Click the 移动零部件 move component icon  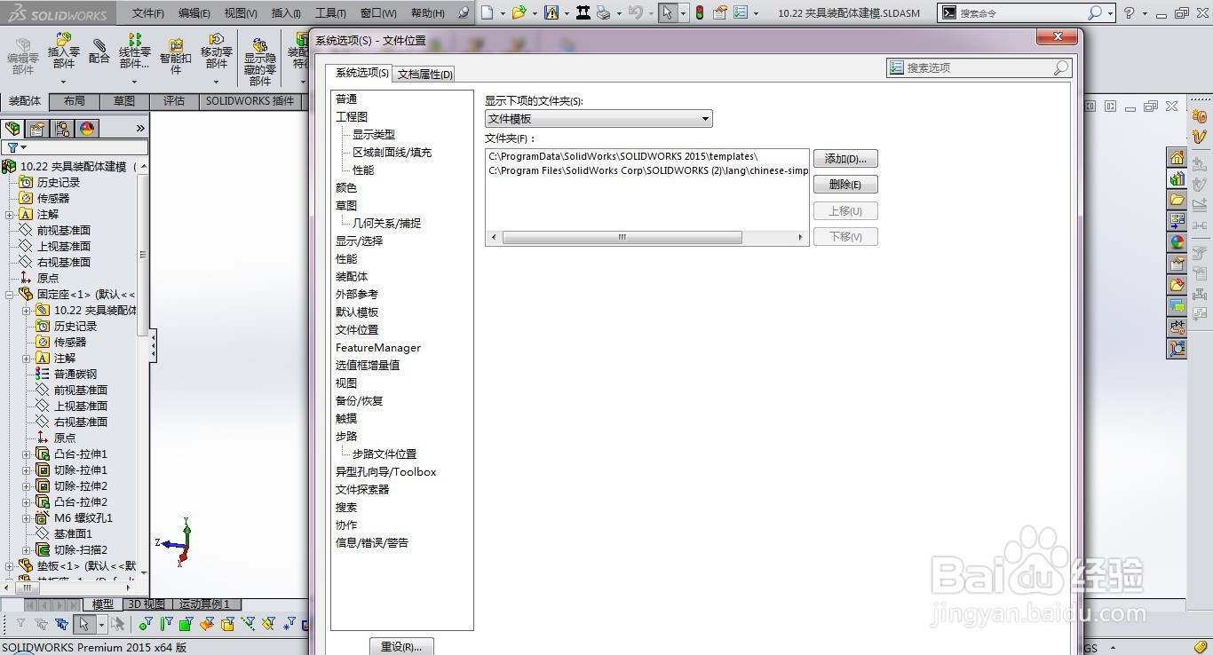pos(217,40)
